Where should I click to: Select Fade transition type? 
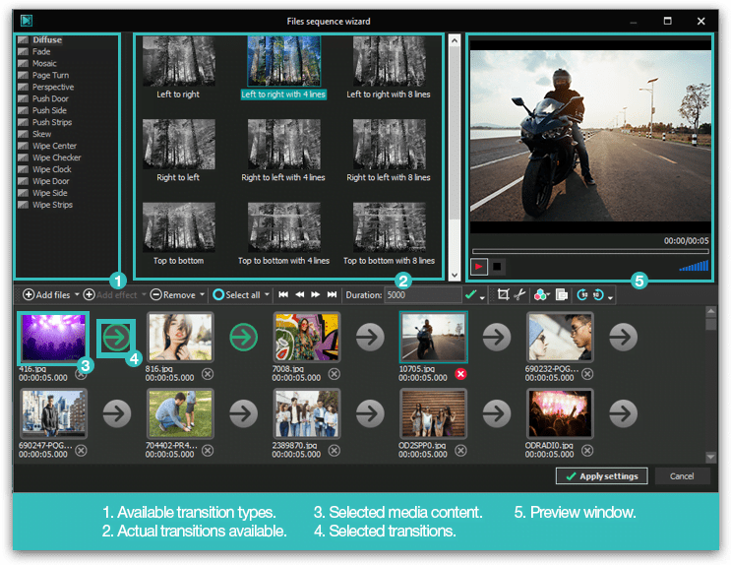(41, 51)
